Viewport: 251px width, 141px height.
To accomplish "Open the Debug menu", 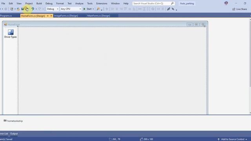I will pyautogui.click(x=49, y=4).
